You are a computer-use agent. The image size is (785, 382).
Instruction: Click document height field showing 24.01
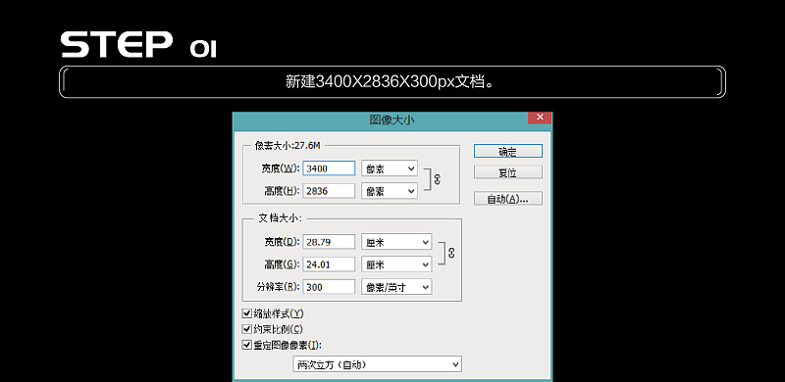pos(329,264)
